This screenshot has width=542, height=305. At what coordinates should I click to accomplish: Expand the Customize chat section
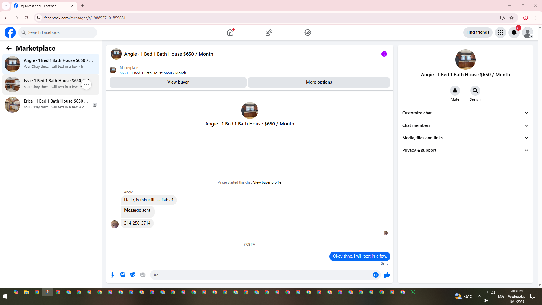click(465, 113)
